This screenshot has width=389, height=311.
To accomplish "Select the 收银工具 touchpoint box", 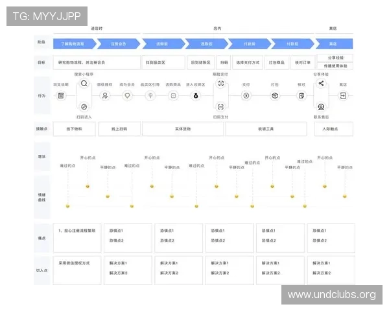I will point(266,129).
